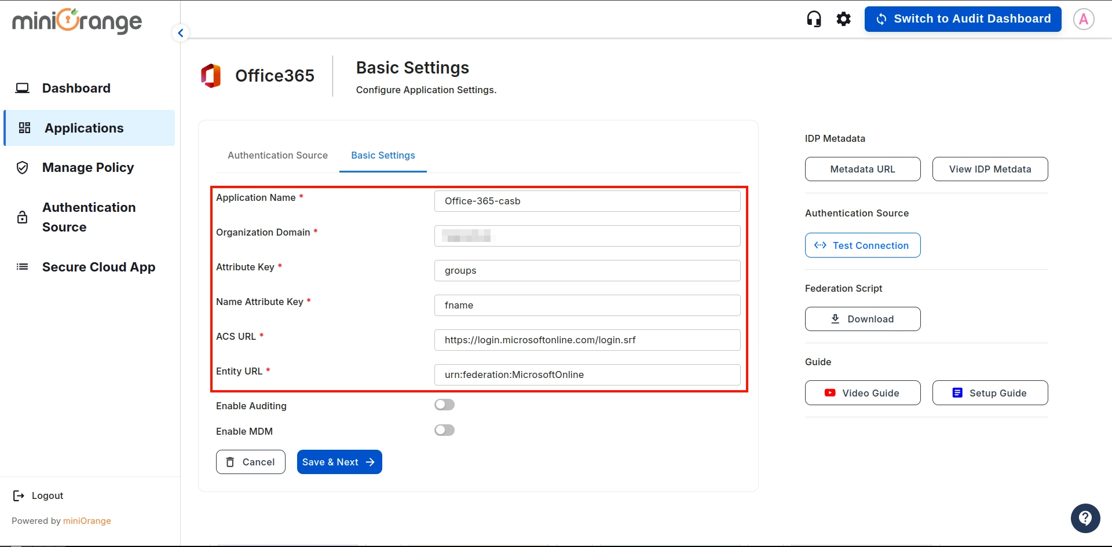Collapse the left sidebar with the chevron
The image size is (1112, 547).
180,33
